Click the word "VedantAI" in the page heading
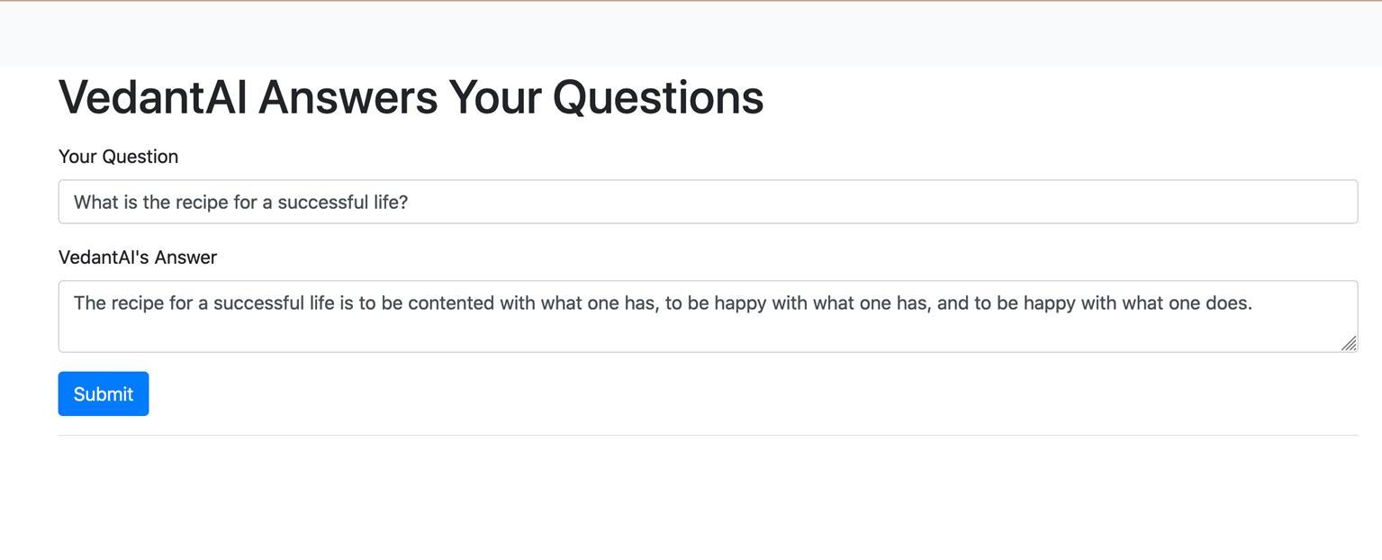The width and height of the screenshot is (1382, 560). [152, 97]
